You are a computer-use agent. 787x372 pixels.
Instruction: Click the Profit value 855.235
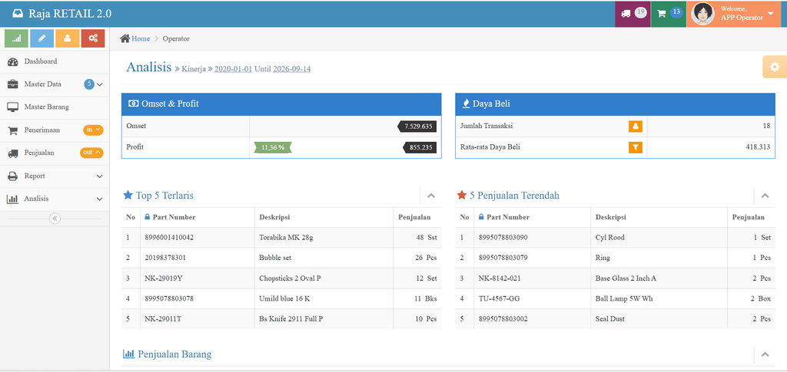click(x=420, y=148)
